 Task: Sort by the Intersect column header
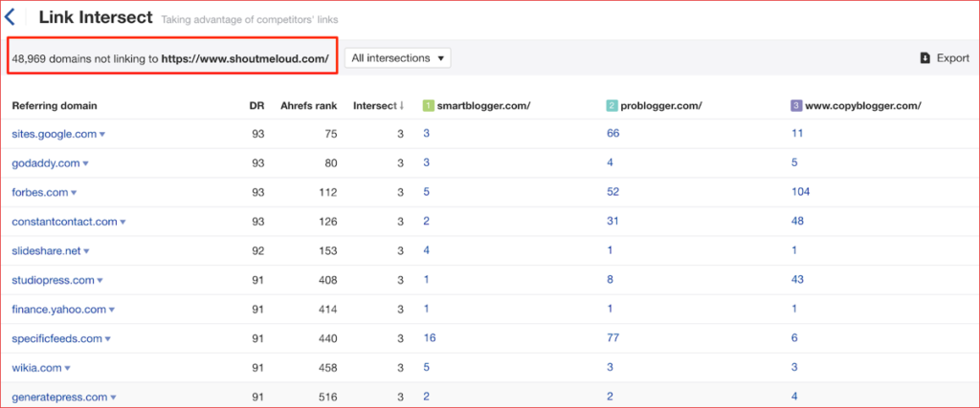(378, 106)
